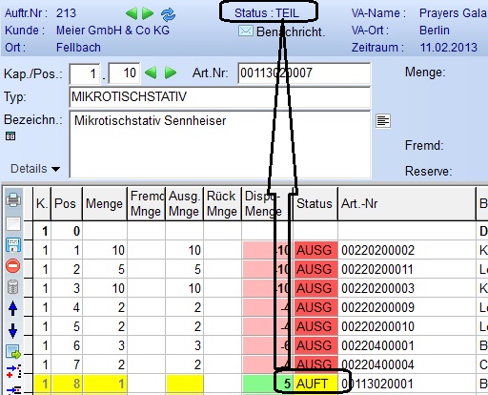Step to previous position with green arrow near Kap./Pos.
The image size is (488, 395).
pyautogui.click(x=151, y=73)
